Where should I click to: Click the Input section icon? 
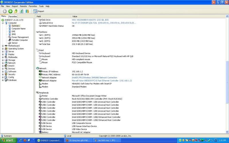pyautogui.click(x=37, y=50)
